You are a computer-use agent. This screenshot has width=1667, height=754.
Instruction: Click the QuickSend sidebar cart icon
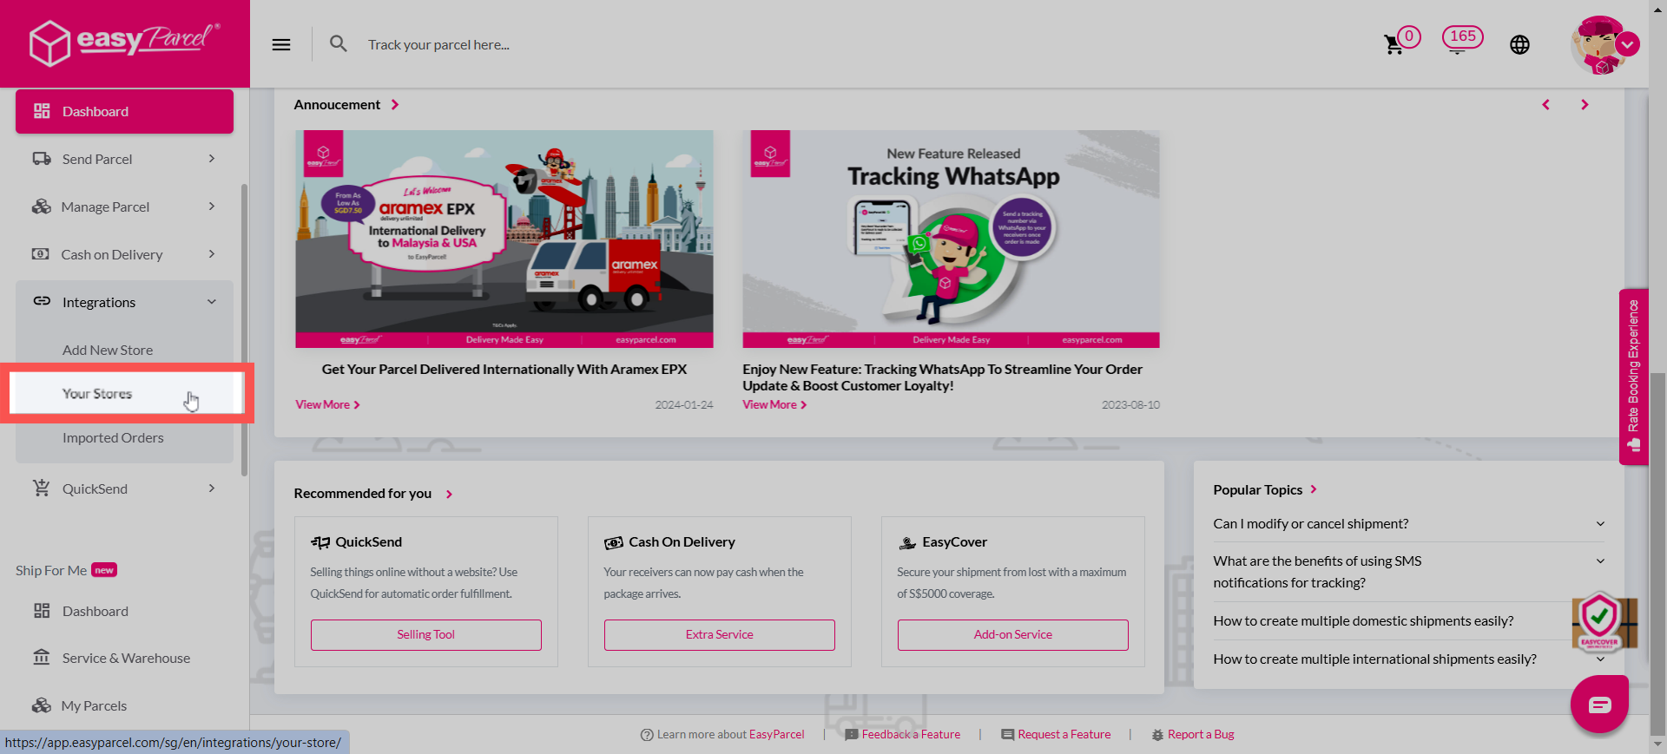click(x=42, y=488)
